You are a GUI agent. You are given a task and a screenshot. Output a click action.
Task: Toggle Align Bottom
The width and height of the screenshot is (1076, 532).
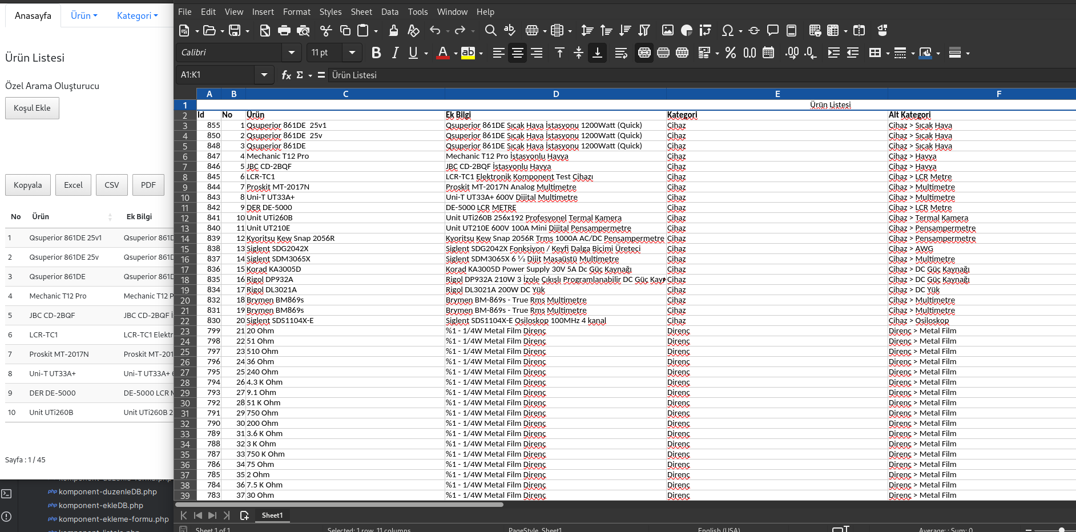(598, 53)
